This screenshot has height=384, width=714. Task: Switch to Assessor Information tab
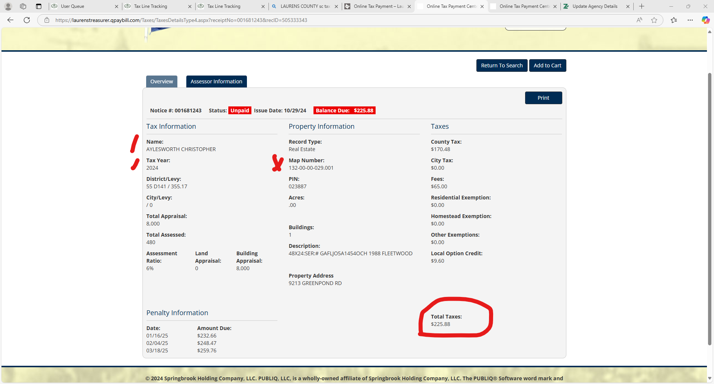click(x=216, y=81)
